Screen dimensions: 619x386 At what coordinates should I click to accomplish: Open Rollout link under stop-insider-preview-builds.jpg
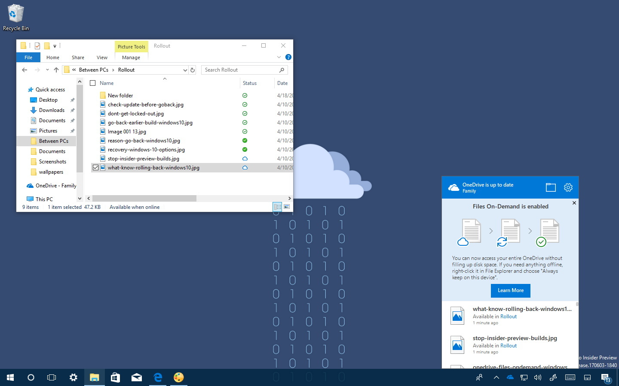click(509, 346)
